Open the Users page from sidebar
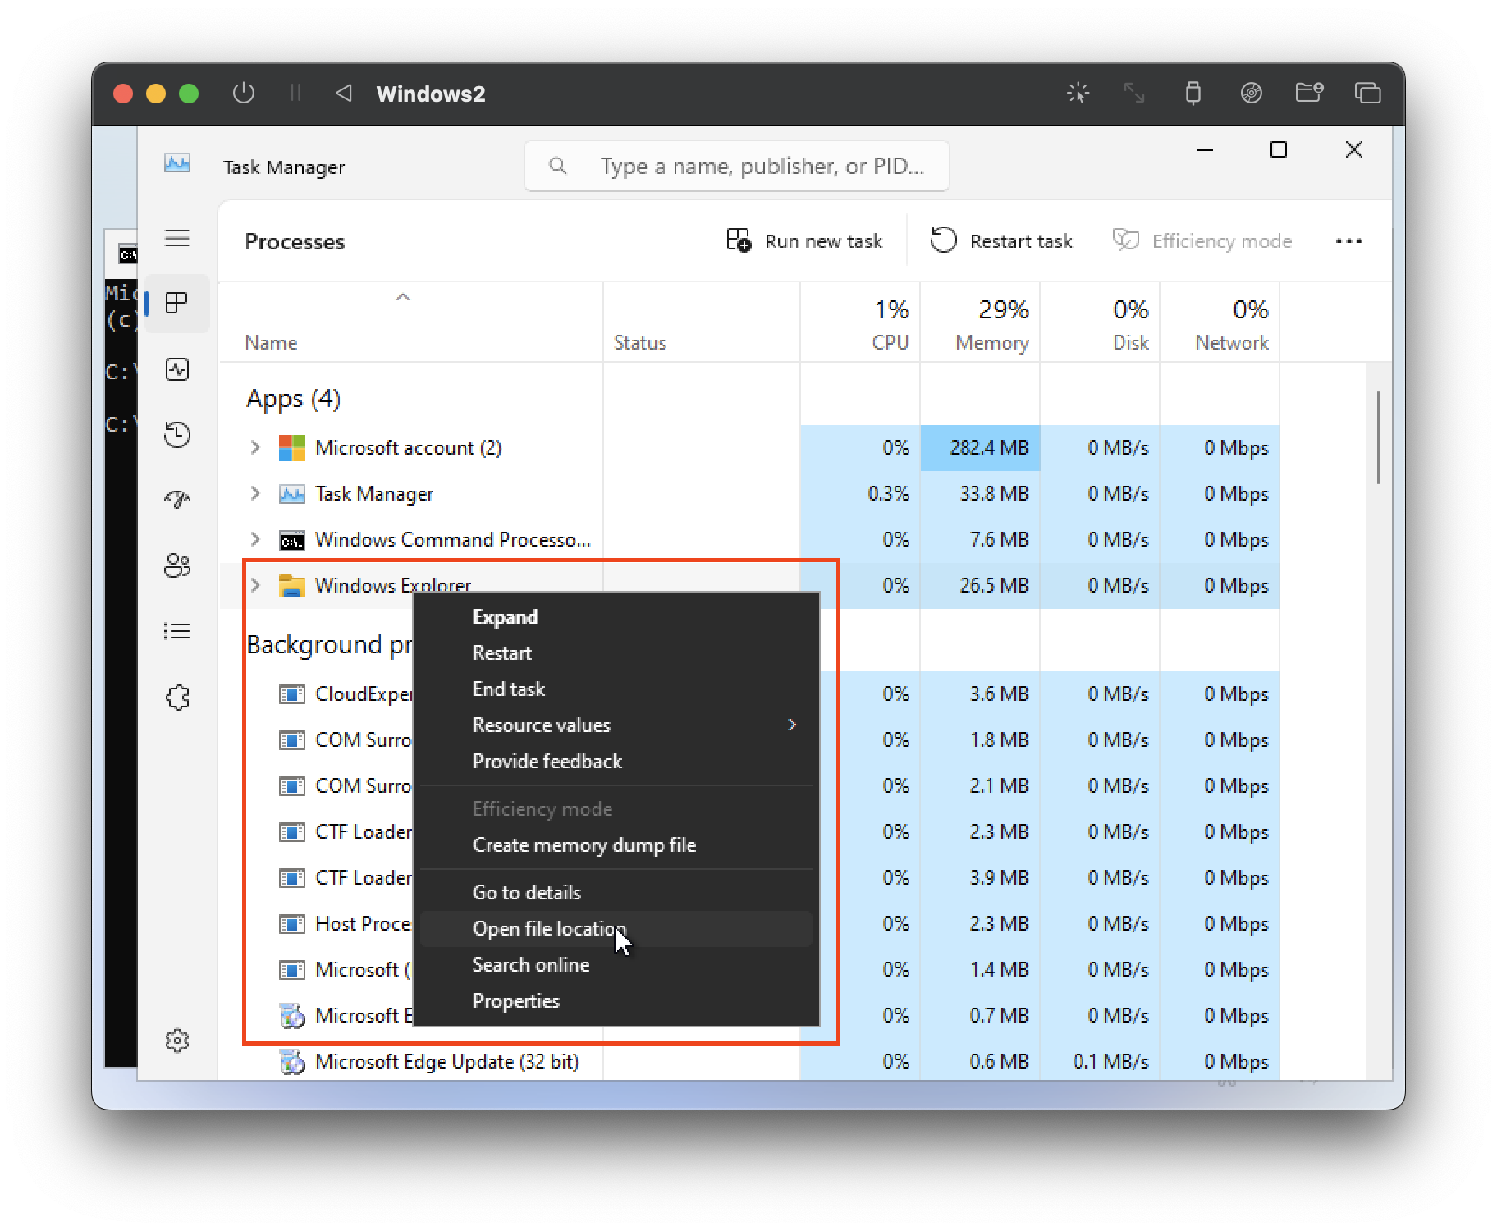 [177, 565]
